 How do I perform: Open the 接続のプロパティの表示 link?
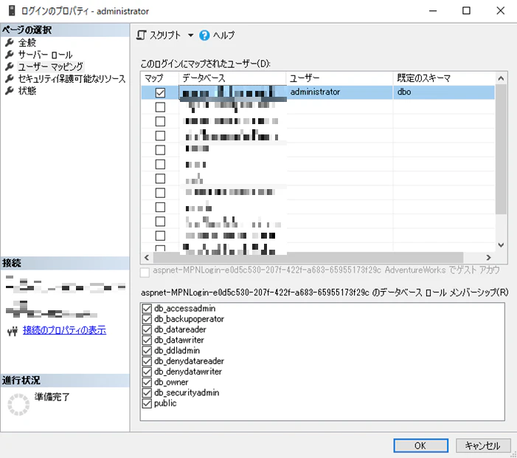pos(64,330)
